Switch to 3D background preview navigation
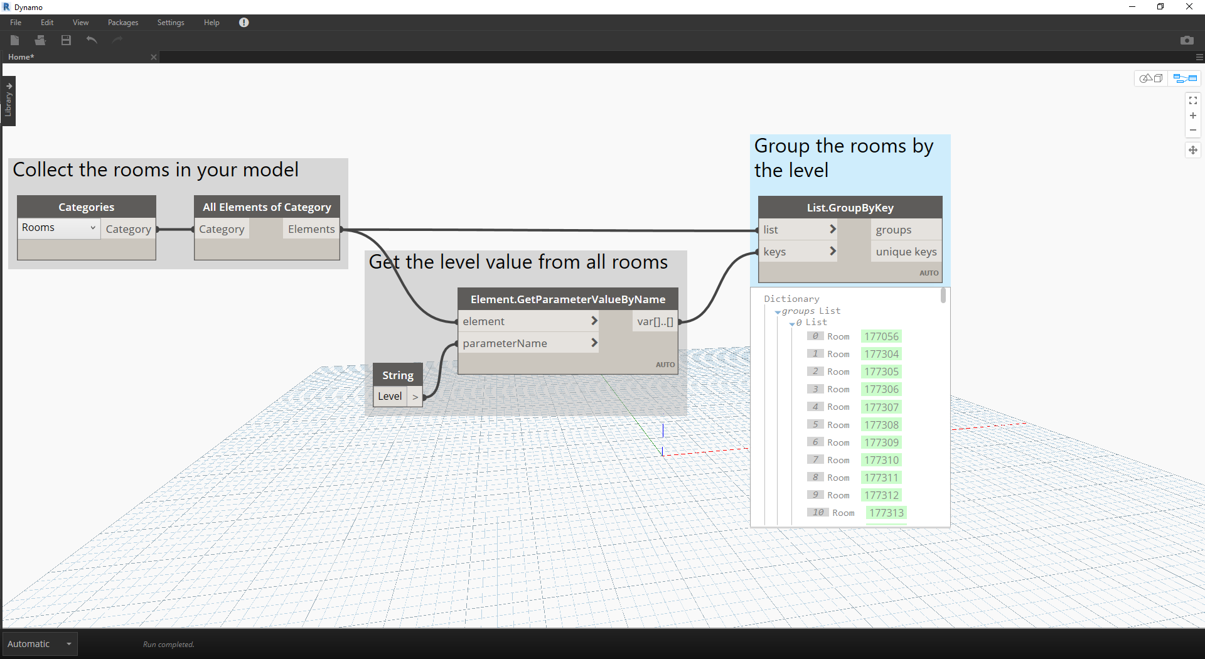 click(1151, 78)
